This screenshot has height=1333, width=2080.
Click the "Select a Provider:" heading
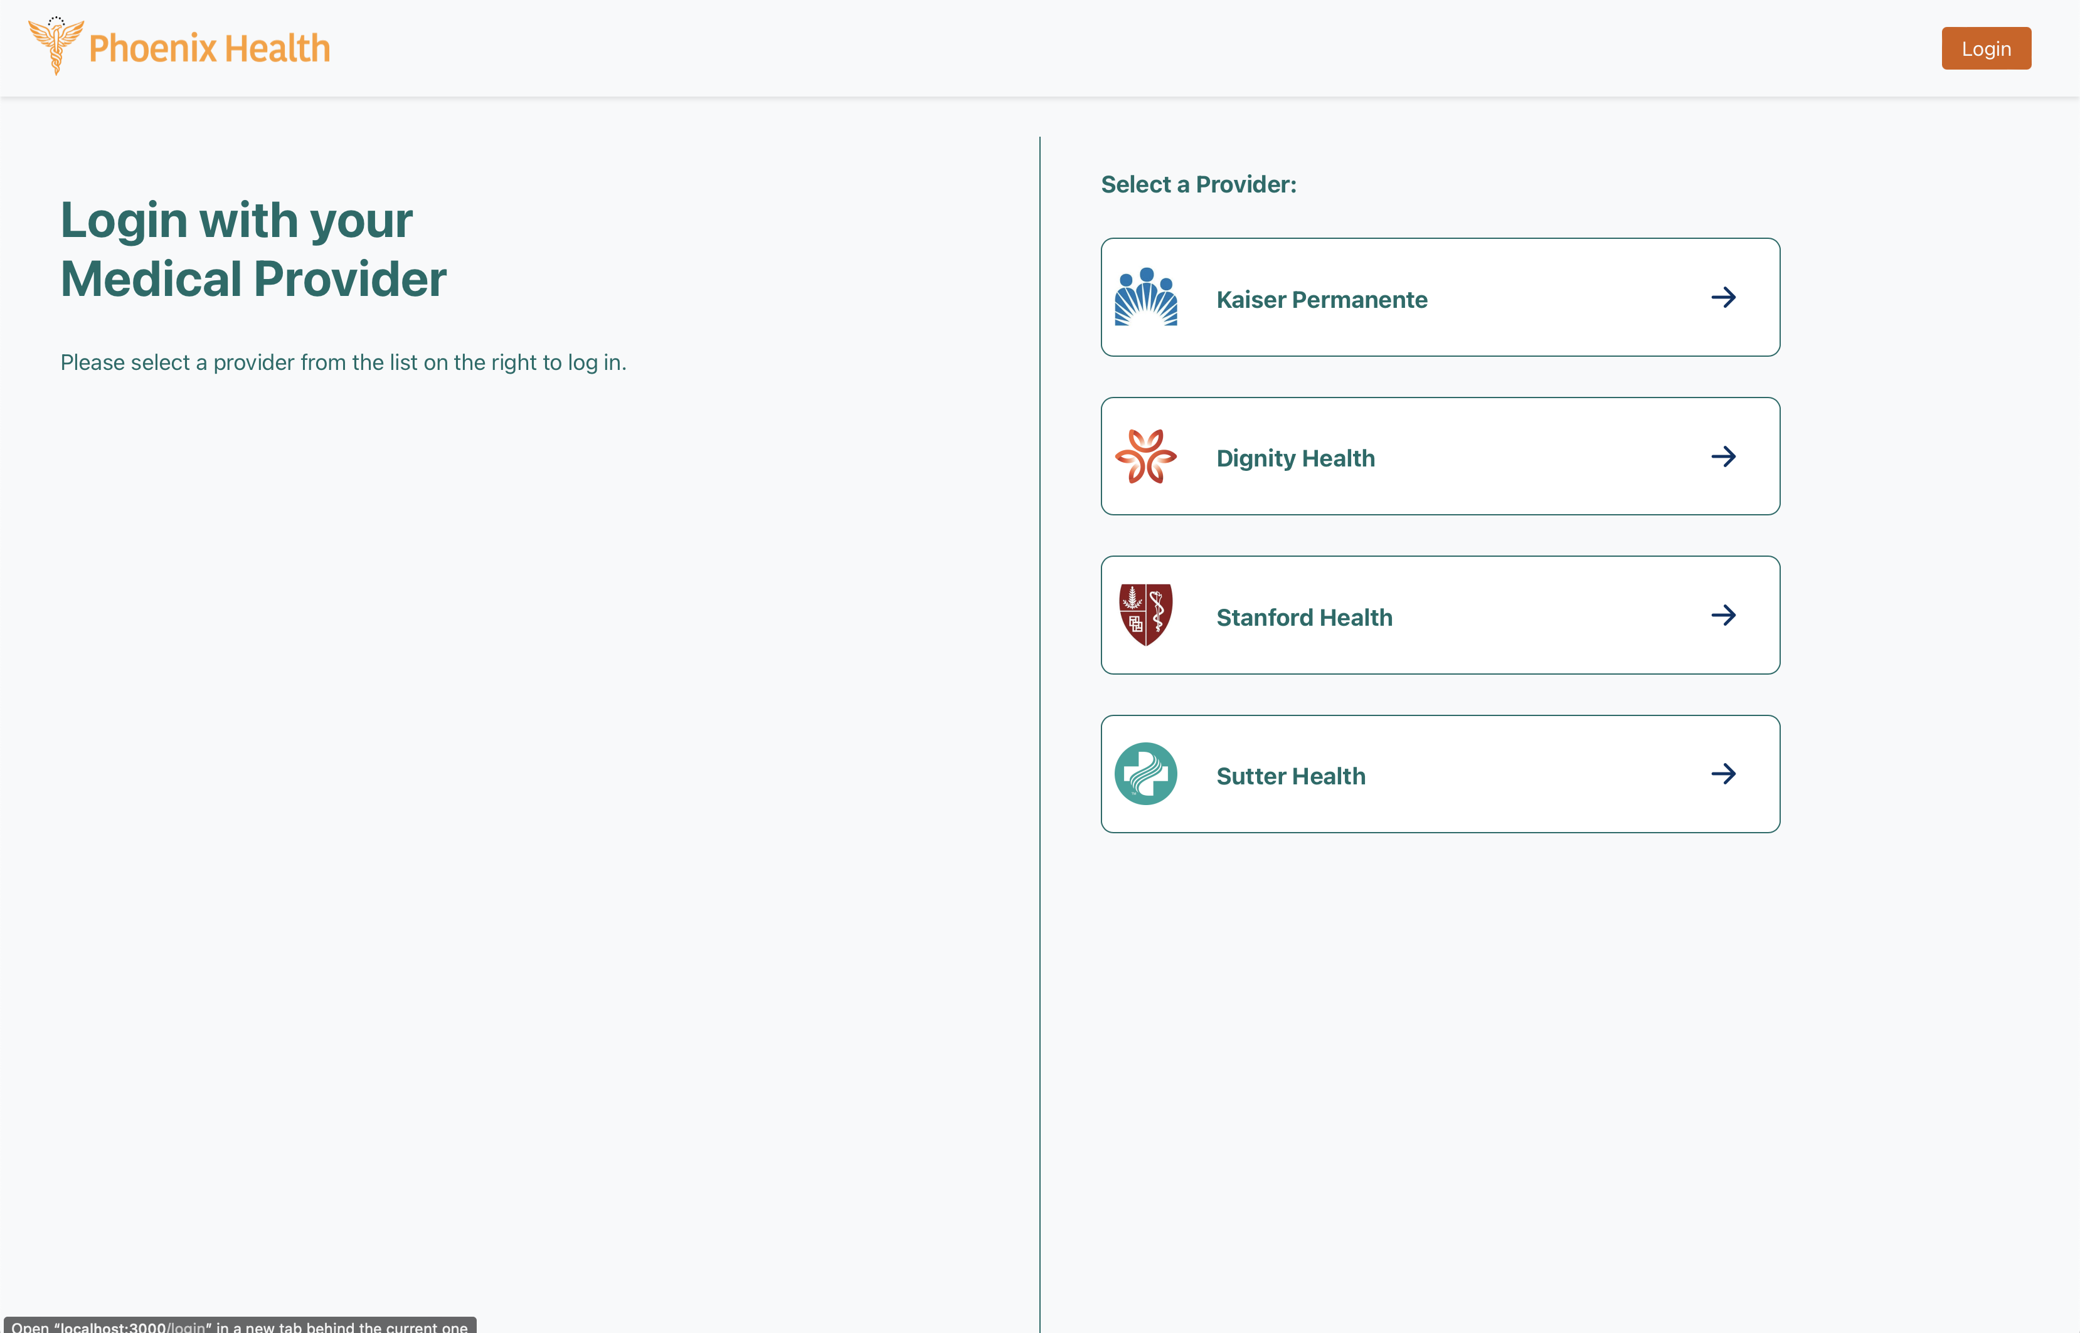1199,184
